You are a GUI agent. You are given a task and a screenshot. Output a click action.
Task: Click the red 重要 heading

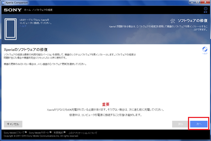click(105, 104)
